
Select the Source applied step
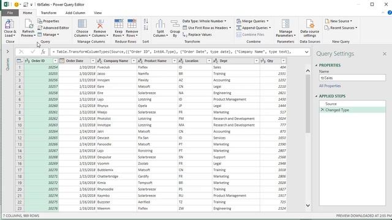pyautogui.click(x=352, y=104)
